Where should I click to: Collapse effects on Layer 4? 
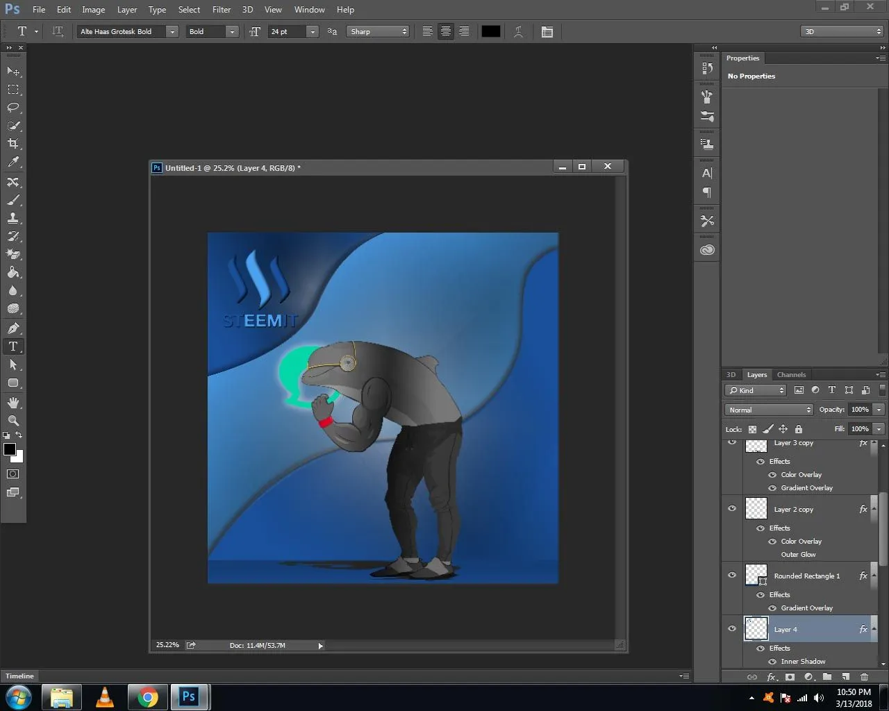click(874, 629)
